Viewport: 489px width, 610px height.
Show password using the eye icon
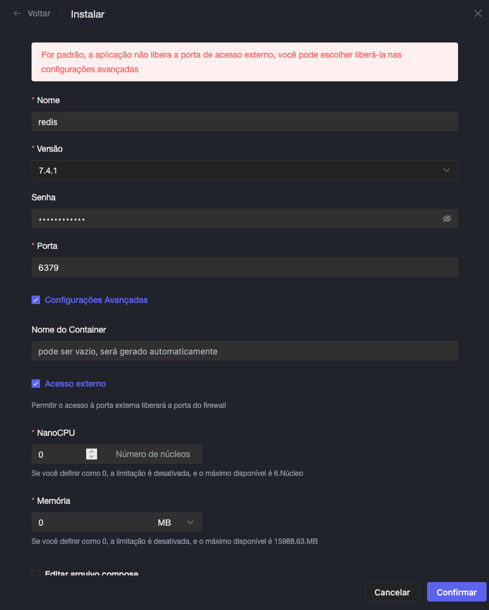tap(447, 219)
